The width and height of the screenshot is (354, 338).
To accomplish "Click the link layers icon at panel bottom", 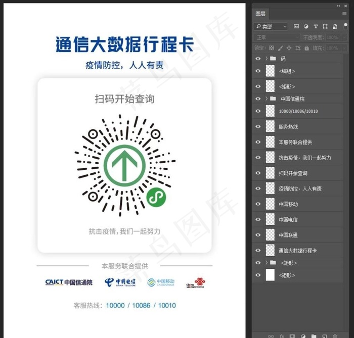I will click(x=271, y=336).
